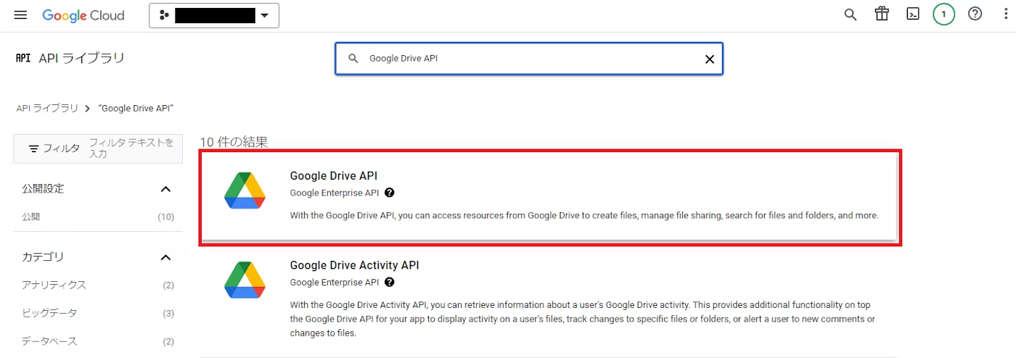This screenshot has height=358, width=1016.
Task: Open the project selector dropdown
Action: [214, 15]
